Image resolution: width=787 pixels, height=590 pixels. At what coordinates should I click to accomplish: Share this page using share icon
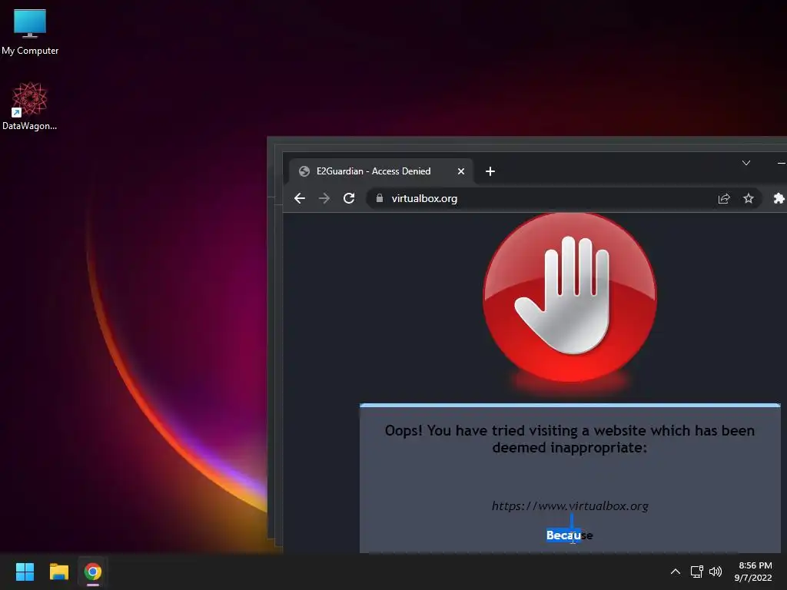click(724, 199)
